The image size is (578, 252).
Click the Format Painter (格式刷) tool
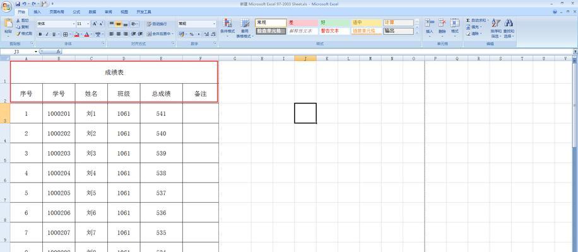click(25, 33)
